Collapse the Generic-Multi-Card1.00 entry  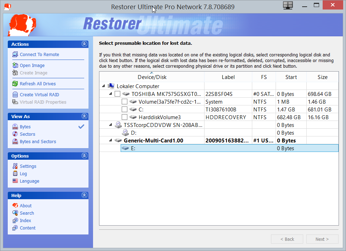pos(110,140)
